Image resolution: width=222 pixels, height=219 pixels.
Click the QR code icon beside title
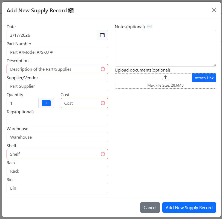71,10
